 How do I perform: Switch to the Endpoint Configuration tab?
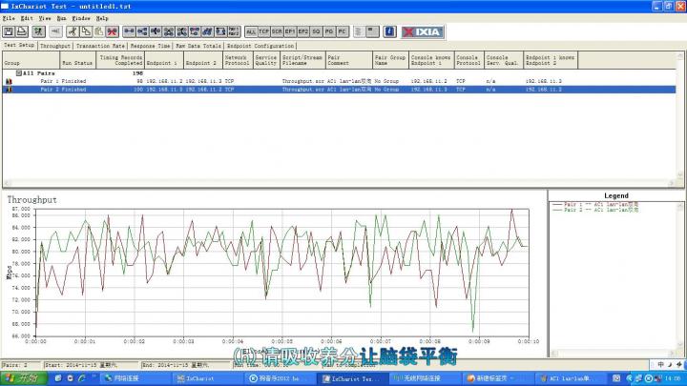(x=260, y=46)
